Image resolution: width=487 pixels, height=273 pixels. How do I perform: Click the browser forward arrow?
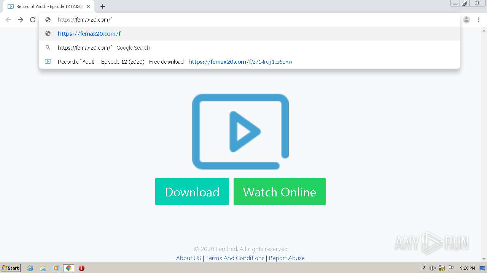[21, 20]
